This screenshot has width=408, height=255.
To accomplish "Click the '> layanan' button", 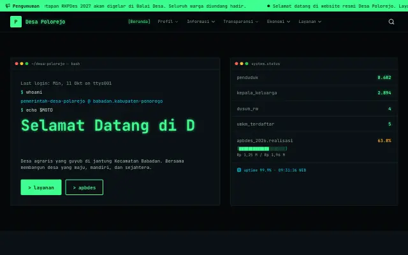I will click(41, 187).
